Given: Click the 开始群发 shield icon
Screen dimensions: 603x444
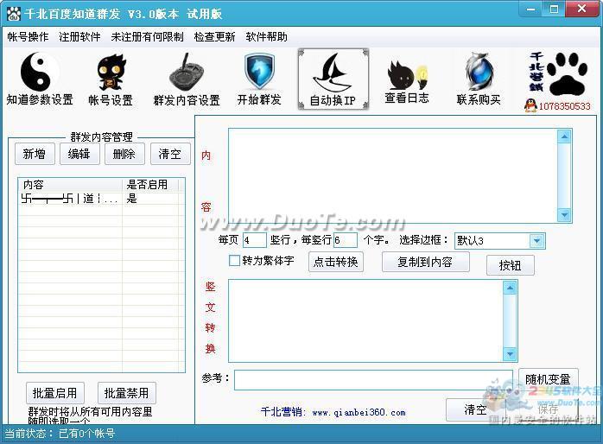Looking at the screenshot, I should point(259,73).
